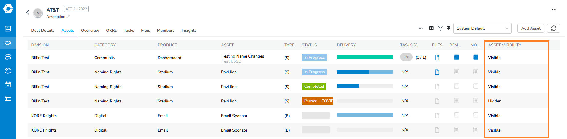Screen dimensions: 567x139
Task: Click the 0 % tasks progress pill
Action: pyautogui.click(x=406, y=57)
